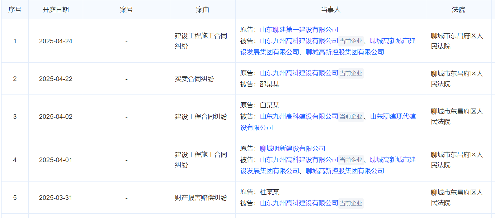Click plaintiff name 杜某某
495x218 pixels.
(x=270, y=192)
